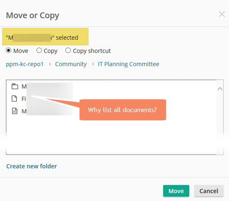Open IT Planning Committee breadcrumb
This screenshot has height=201, width=229.
pyautogui.click(x=128, y=64)
